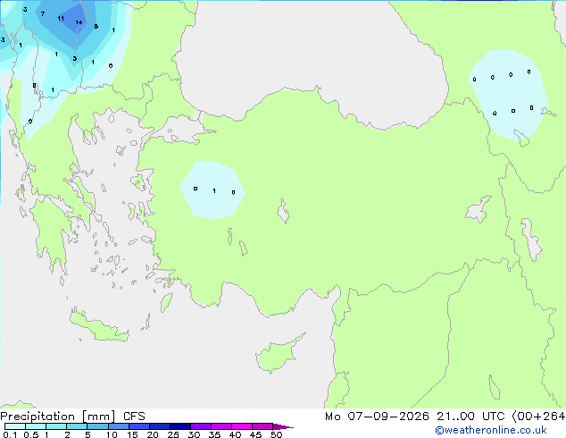566x438 pixels.
Task: Click the 'Precipitation [mm]' title text
Action: click(58, 417)
